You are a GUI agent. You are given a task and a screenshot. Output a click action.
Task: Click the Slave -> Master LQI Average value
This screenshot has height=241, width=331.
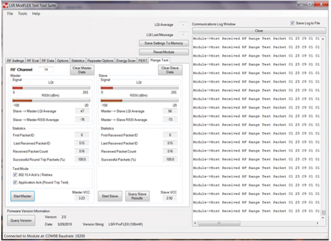82,111
